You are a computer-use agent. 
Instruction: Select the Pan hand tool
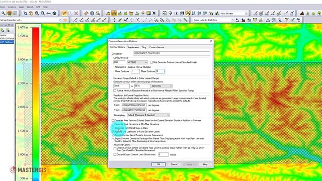[x=31, y=14]
